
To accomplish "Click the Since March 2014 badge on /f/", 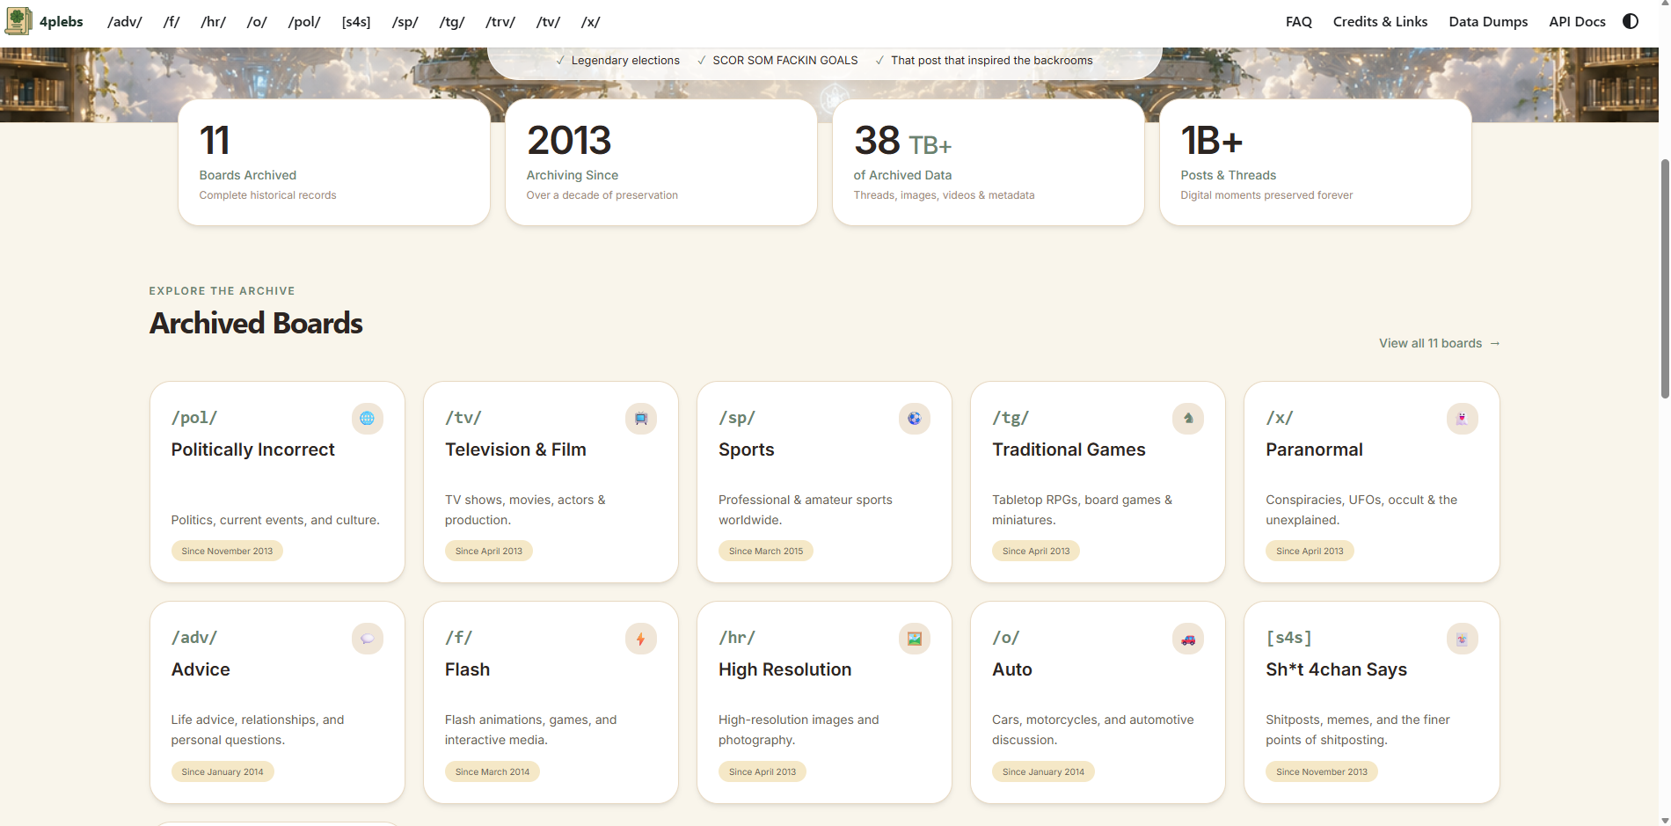I will coord(493,771).
